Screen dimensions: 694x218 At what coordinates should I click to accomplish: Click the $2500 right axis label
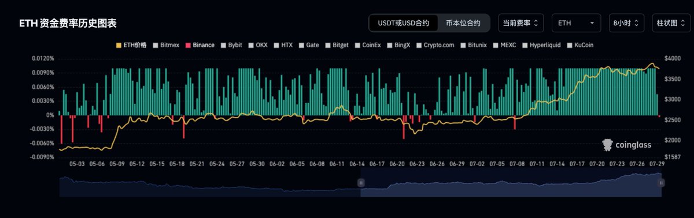673,120
